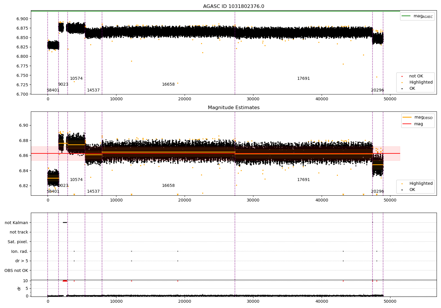Select the red 'mag' legend entry

413,124
